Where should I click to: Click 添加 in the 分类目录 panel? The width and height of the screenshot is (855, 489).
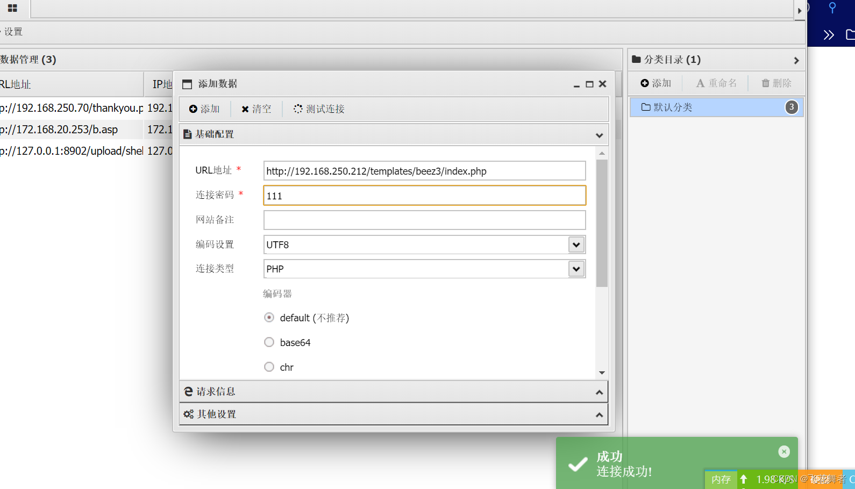(656, 83)
